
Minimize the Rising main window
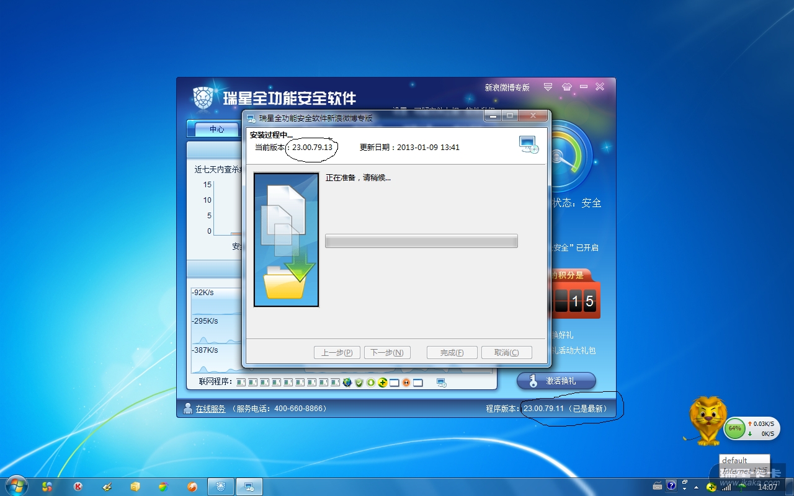583,87
